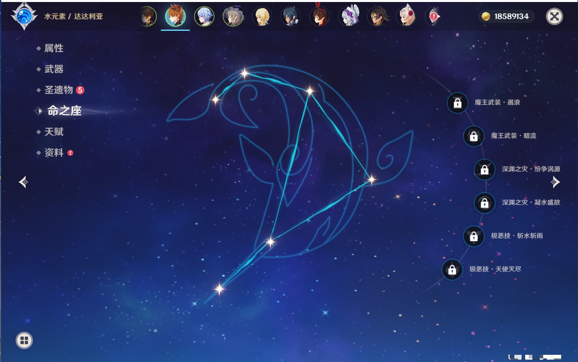Image resolution: width=578 pixels, height=362 pixels.
Task: Click the 深渊之灾·凝水盛放 constellation label
Action: 531,202
